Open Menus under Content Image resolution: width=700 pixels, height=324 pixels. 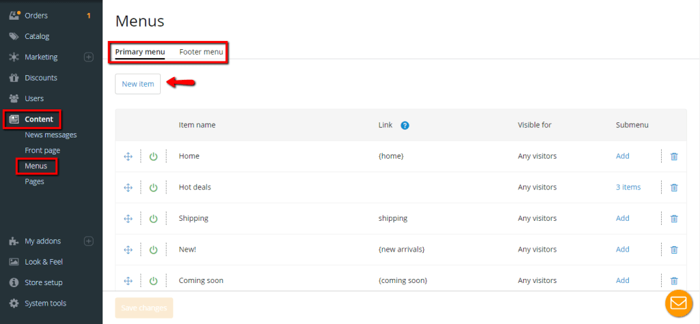(36, 166)
